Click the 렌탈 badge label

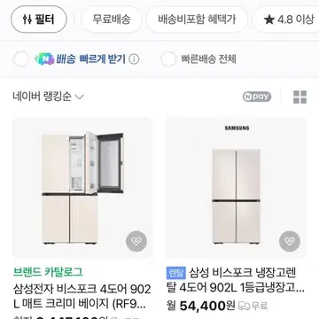pyautogui.click(x=176, y=272)
